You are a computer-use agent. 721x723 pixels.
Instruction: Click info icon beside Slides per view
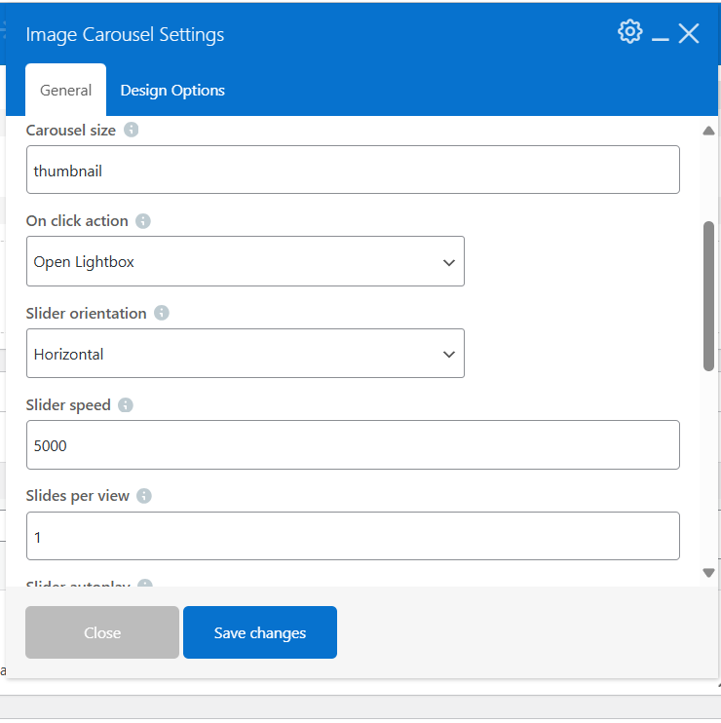[x=144, y=496]
